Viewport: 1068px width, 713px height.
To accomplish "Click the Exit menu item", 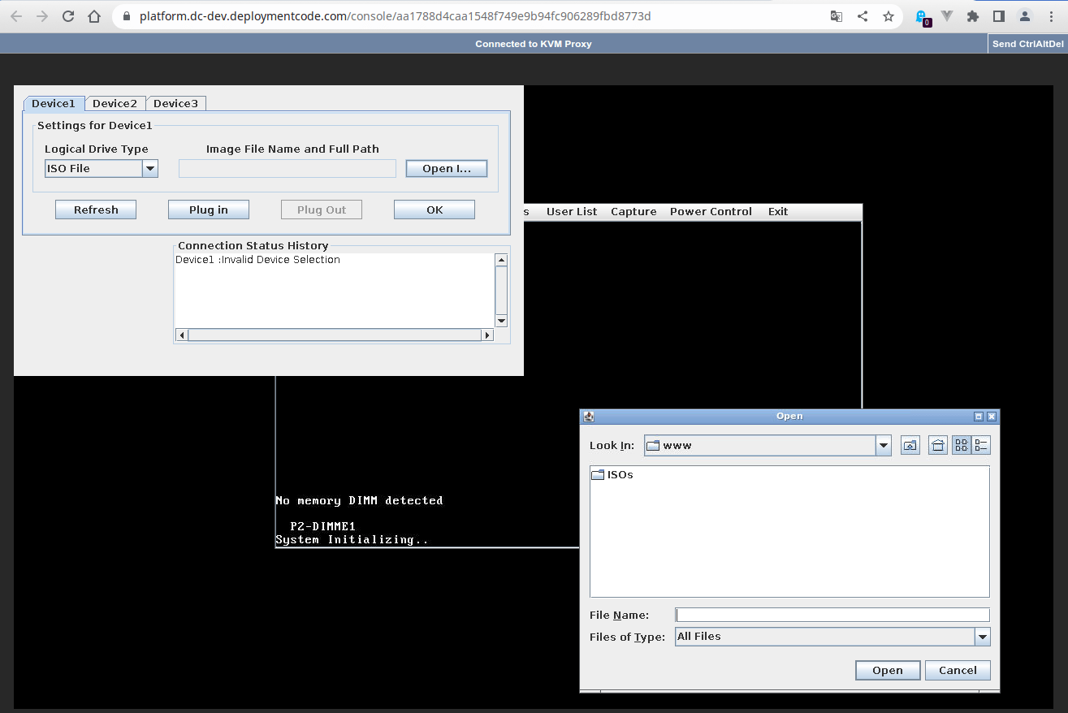I will click(778, 211).
